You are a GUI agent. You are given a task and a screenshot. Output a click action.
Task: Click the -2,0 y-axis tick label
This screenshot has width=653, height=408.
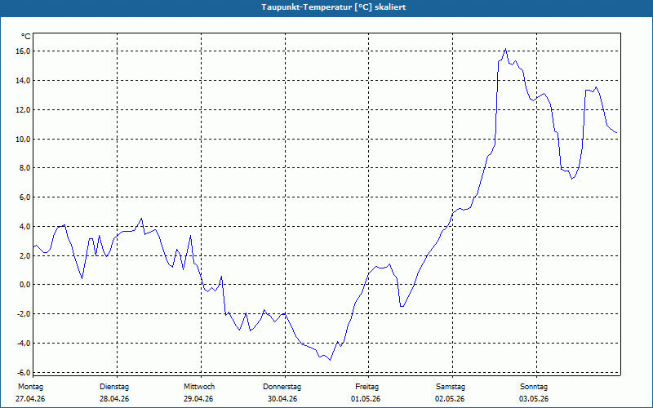click(x=23, y=314)
